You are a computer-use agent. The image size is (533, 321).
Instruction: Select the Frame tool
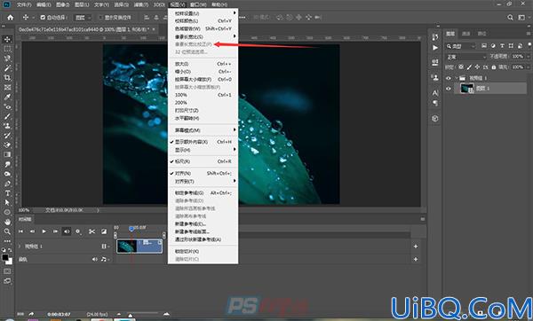click(7, 87)
